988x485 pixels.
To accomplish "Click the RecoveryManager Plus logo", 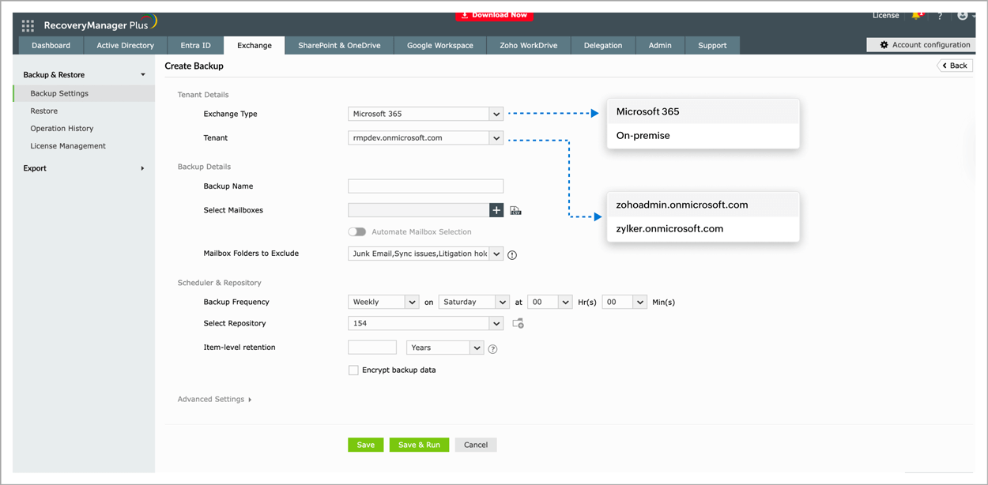I will click(100, 24).
